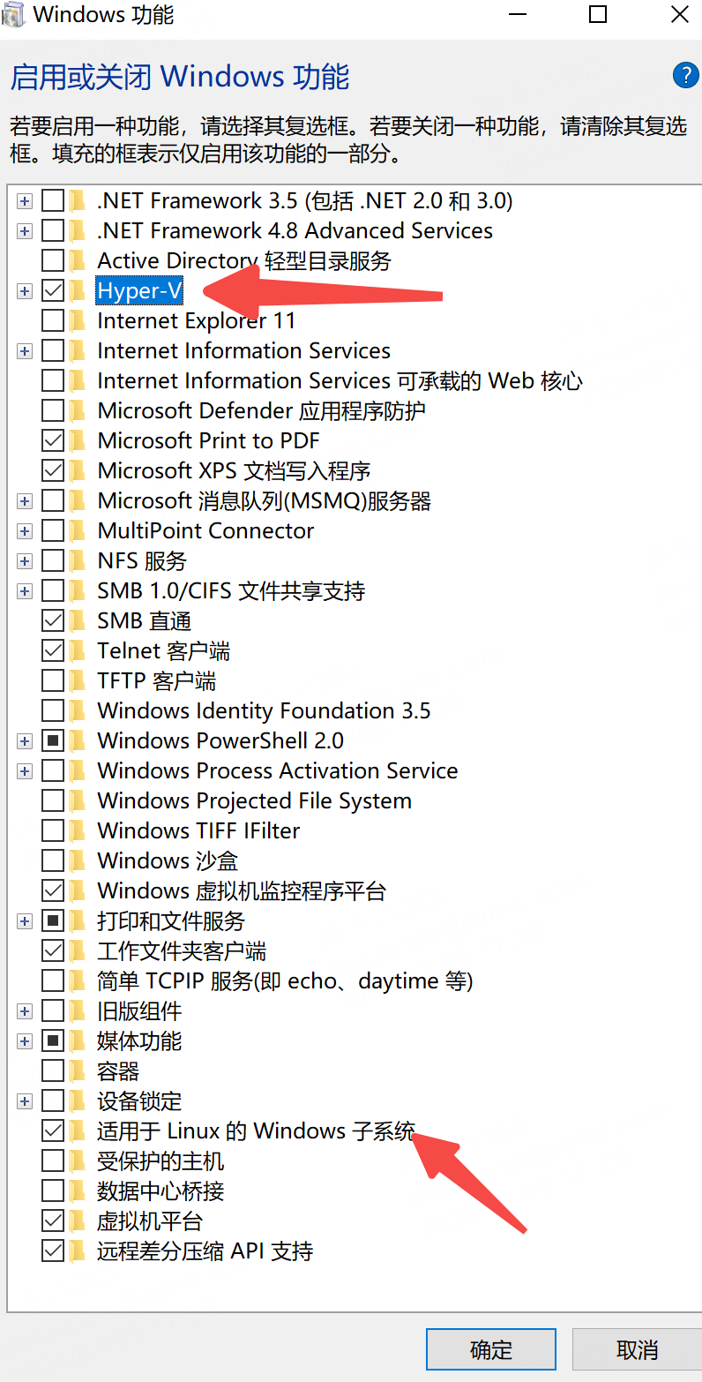Viewport: 702px width, 1382px height.
Task: Enable the Windows 沙盒 checkbox
Action: [x=53, y=860]
